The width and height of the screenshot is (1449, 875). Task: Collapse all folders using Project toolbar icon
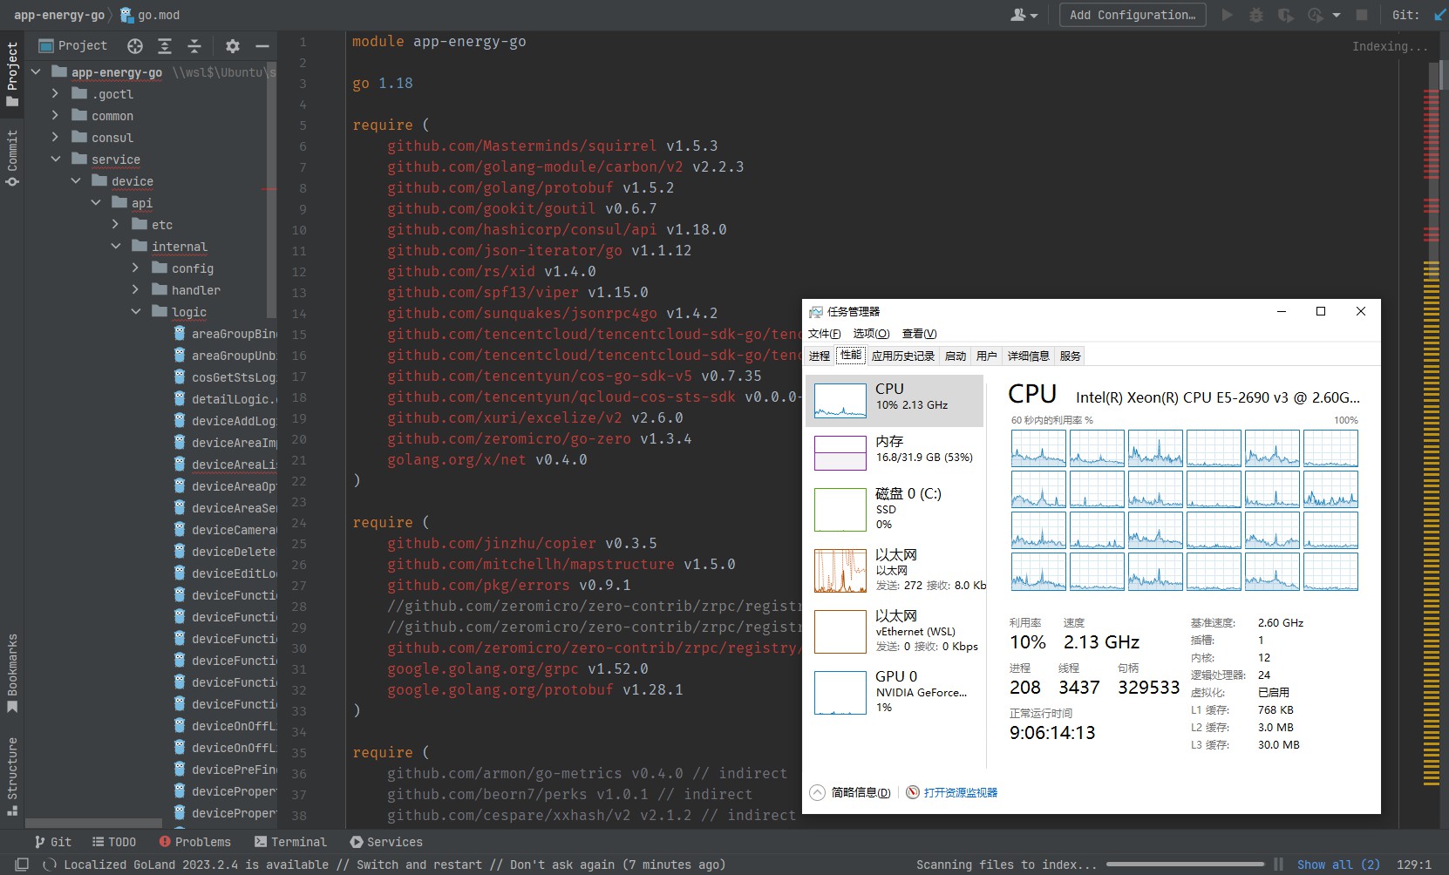(x=195, y=46)
